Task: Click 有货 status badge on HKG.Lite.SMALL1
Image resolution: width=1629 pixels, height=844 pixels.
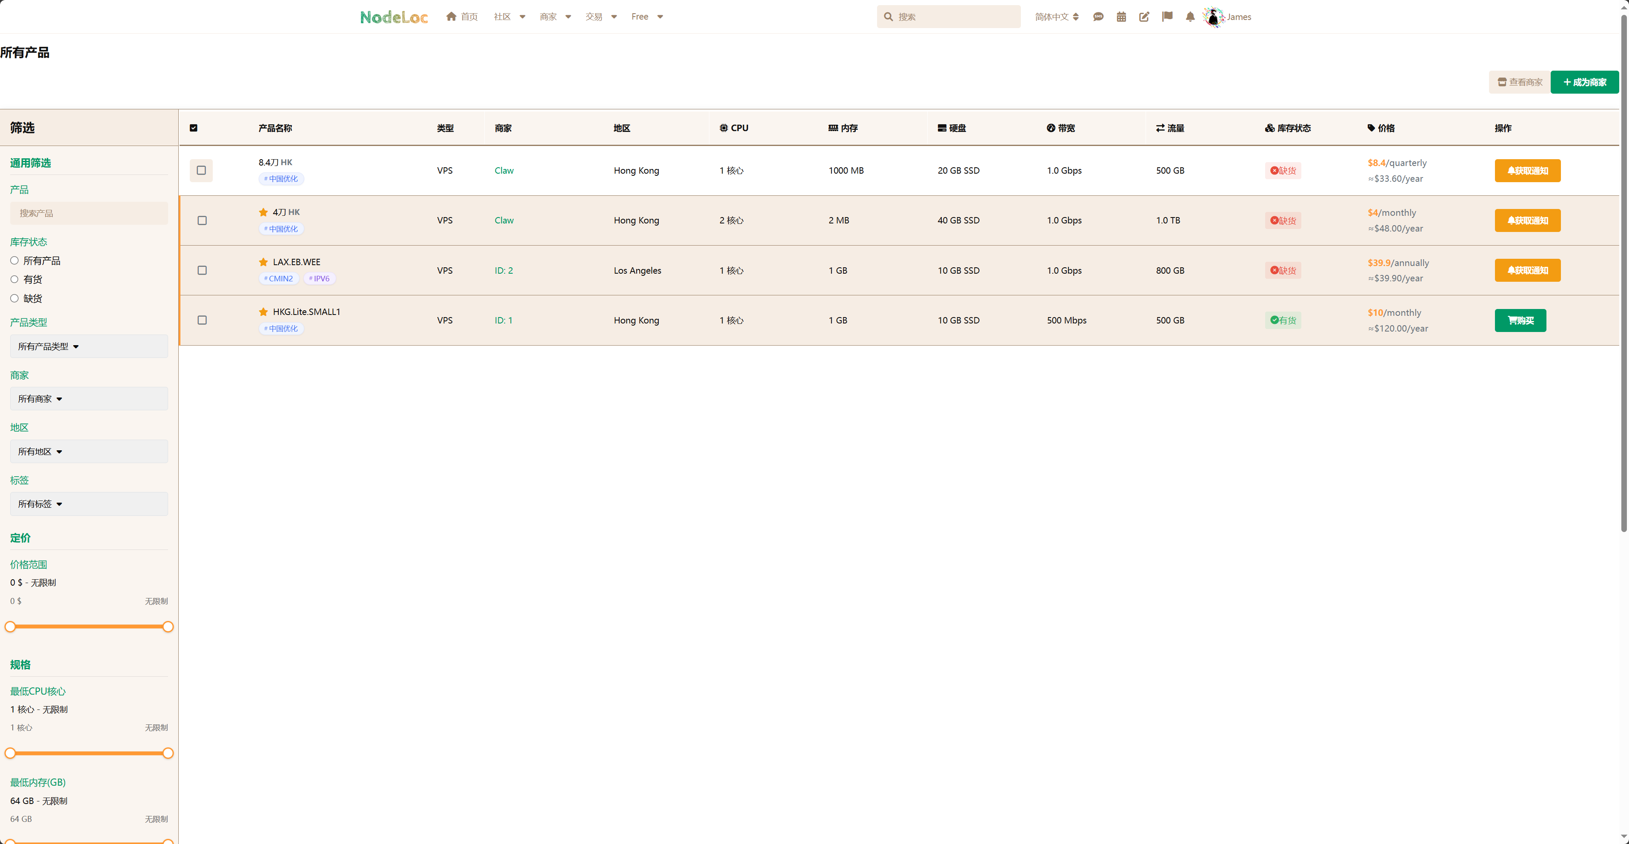Action: pyautogui.click(x=1283, y=320)
